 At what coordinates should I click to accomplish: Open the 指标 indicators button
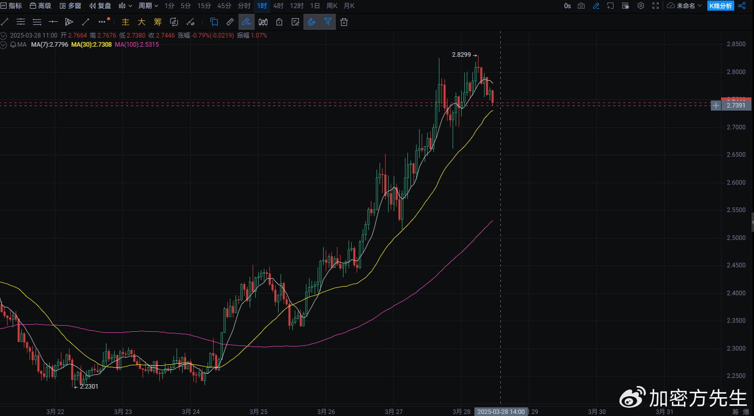(11, 6)
